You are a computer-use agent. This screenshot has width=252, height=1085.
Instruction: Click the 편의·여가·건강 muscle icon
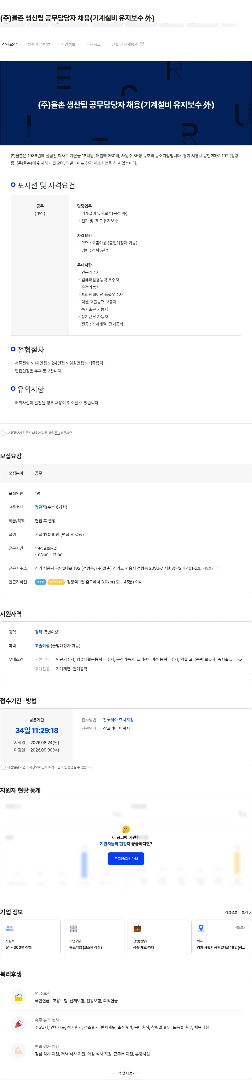(18, 1050)
